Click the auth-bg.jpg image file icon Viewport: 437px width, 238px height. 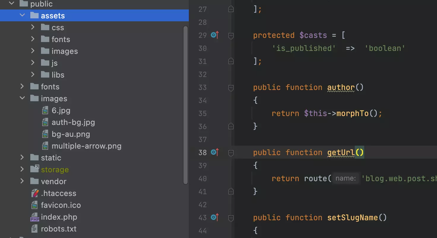pos(45,122)
